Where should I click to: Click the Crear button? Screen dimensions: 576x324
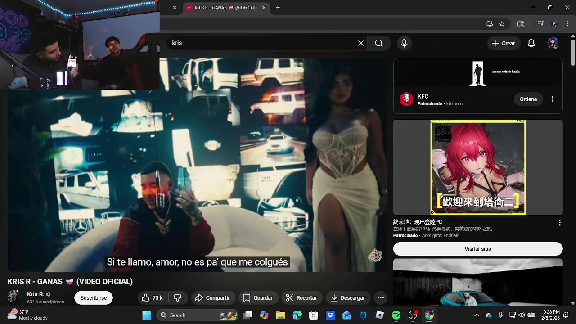(504, 43)
